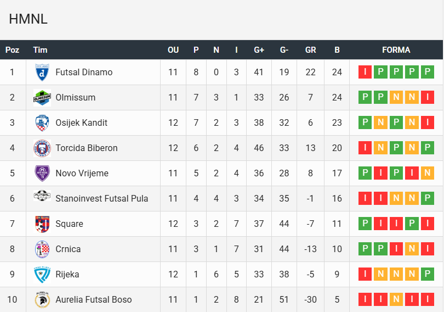Click the Osijek Kandit club badge
444x312 pixels.
pyautogui.click(x=42, y=122)
